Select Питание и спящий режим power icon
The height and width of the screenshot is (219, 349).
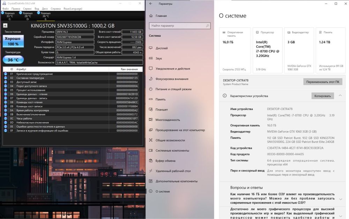[151, 89]
